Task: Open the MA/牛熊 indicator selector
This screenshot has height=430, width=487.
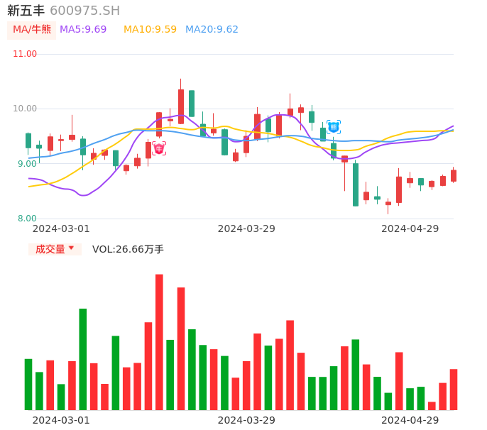Action: click(31, 29)
